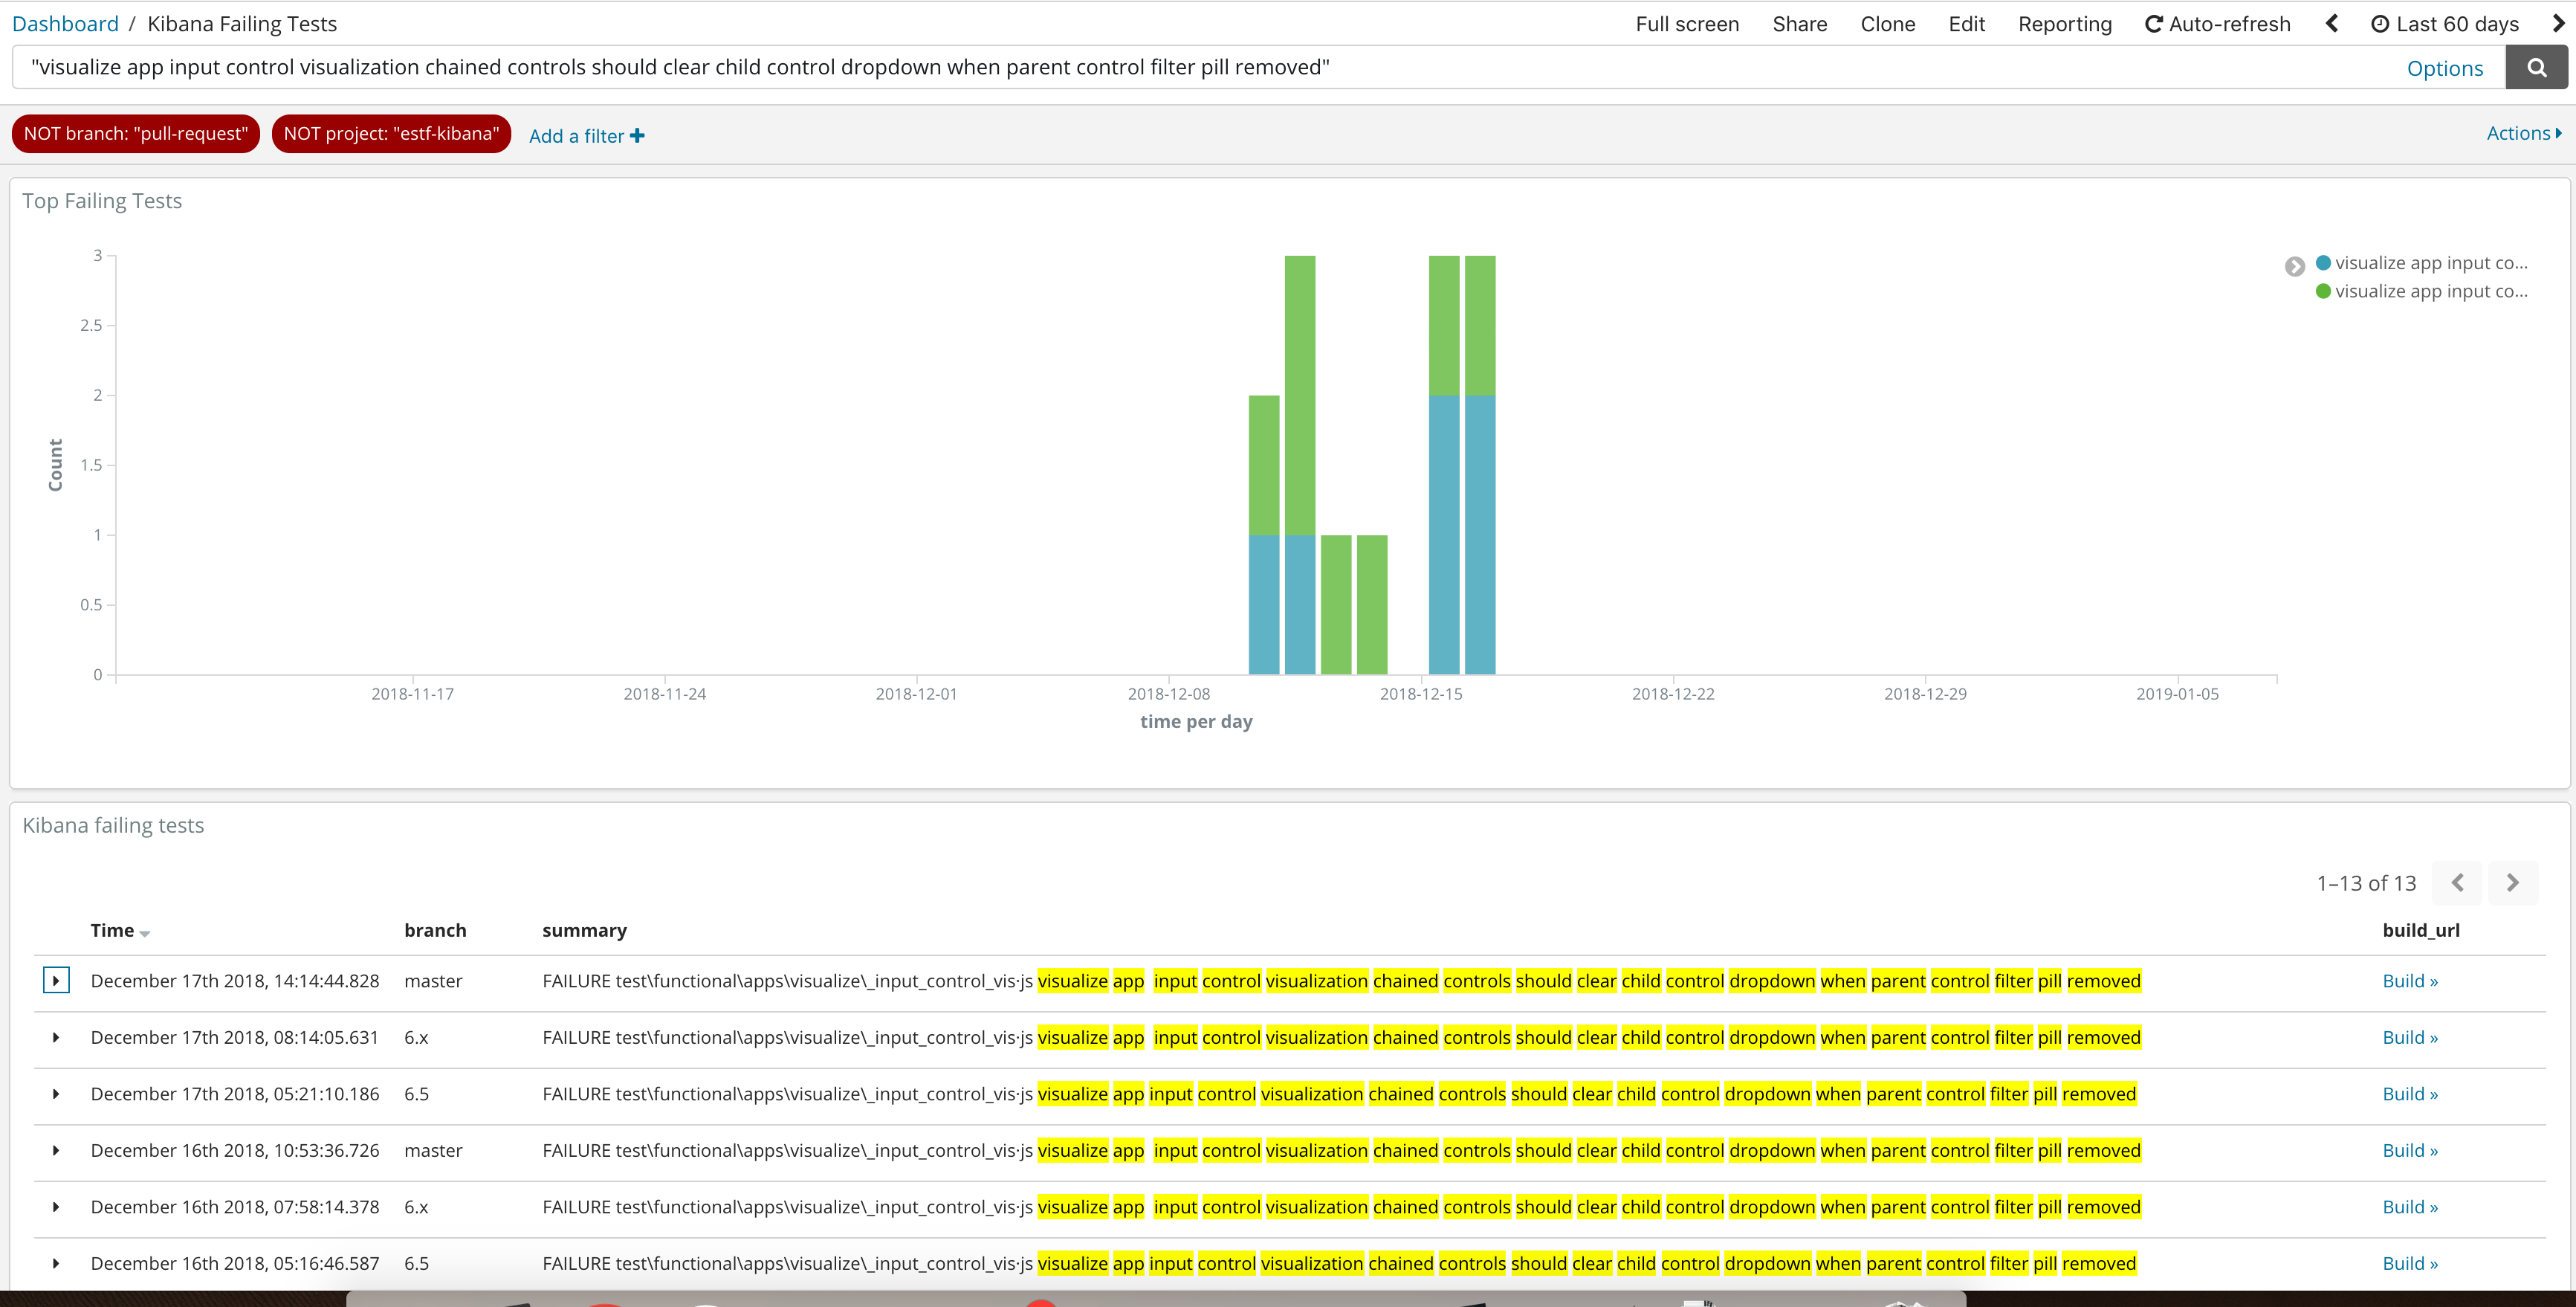Open the Auto-refresh settings
This screenshot has height=1307, width=2576.
pyautogui.click(x=2218, y=24)
